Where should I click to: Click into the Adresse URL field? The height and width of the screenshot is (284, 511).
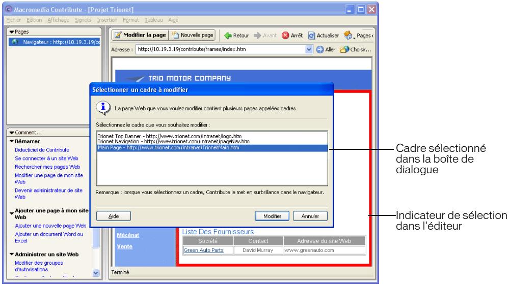[x=221, y=49]
